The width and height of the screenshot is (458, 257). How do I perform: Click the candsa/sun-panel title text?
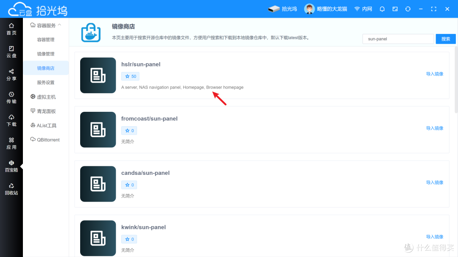pyautogui.click(x=145, y=173)
